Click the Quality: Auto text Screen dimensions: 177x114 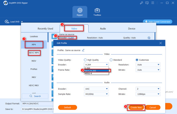click(x=130, y=38)
